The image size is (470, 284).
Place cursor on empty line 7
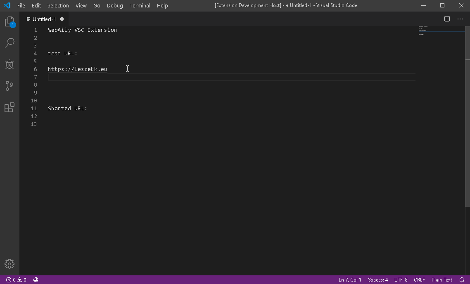click(231, 77)
